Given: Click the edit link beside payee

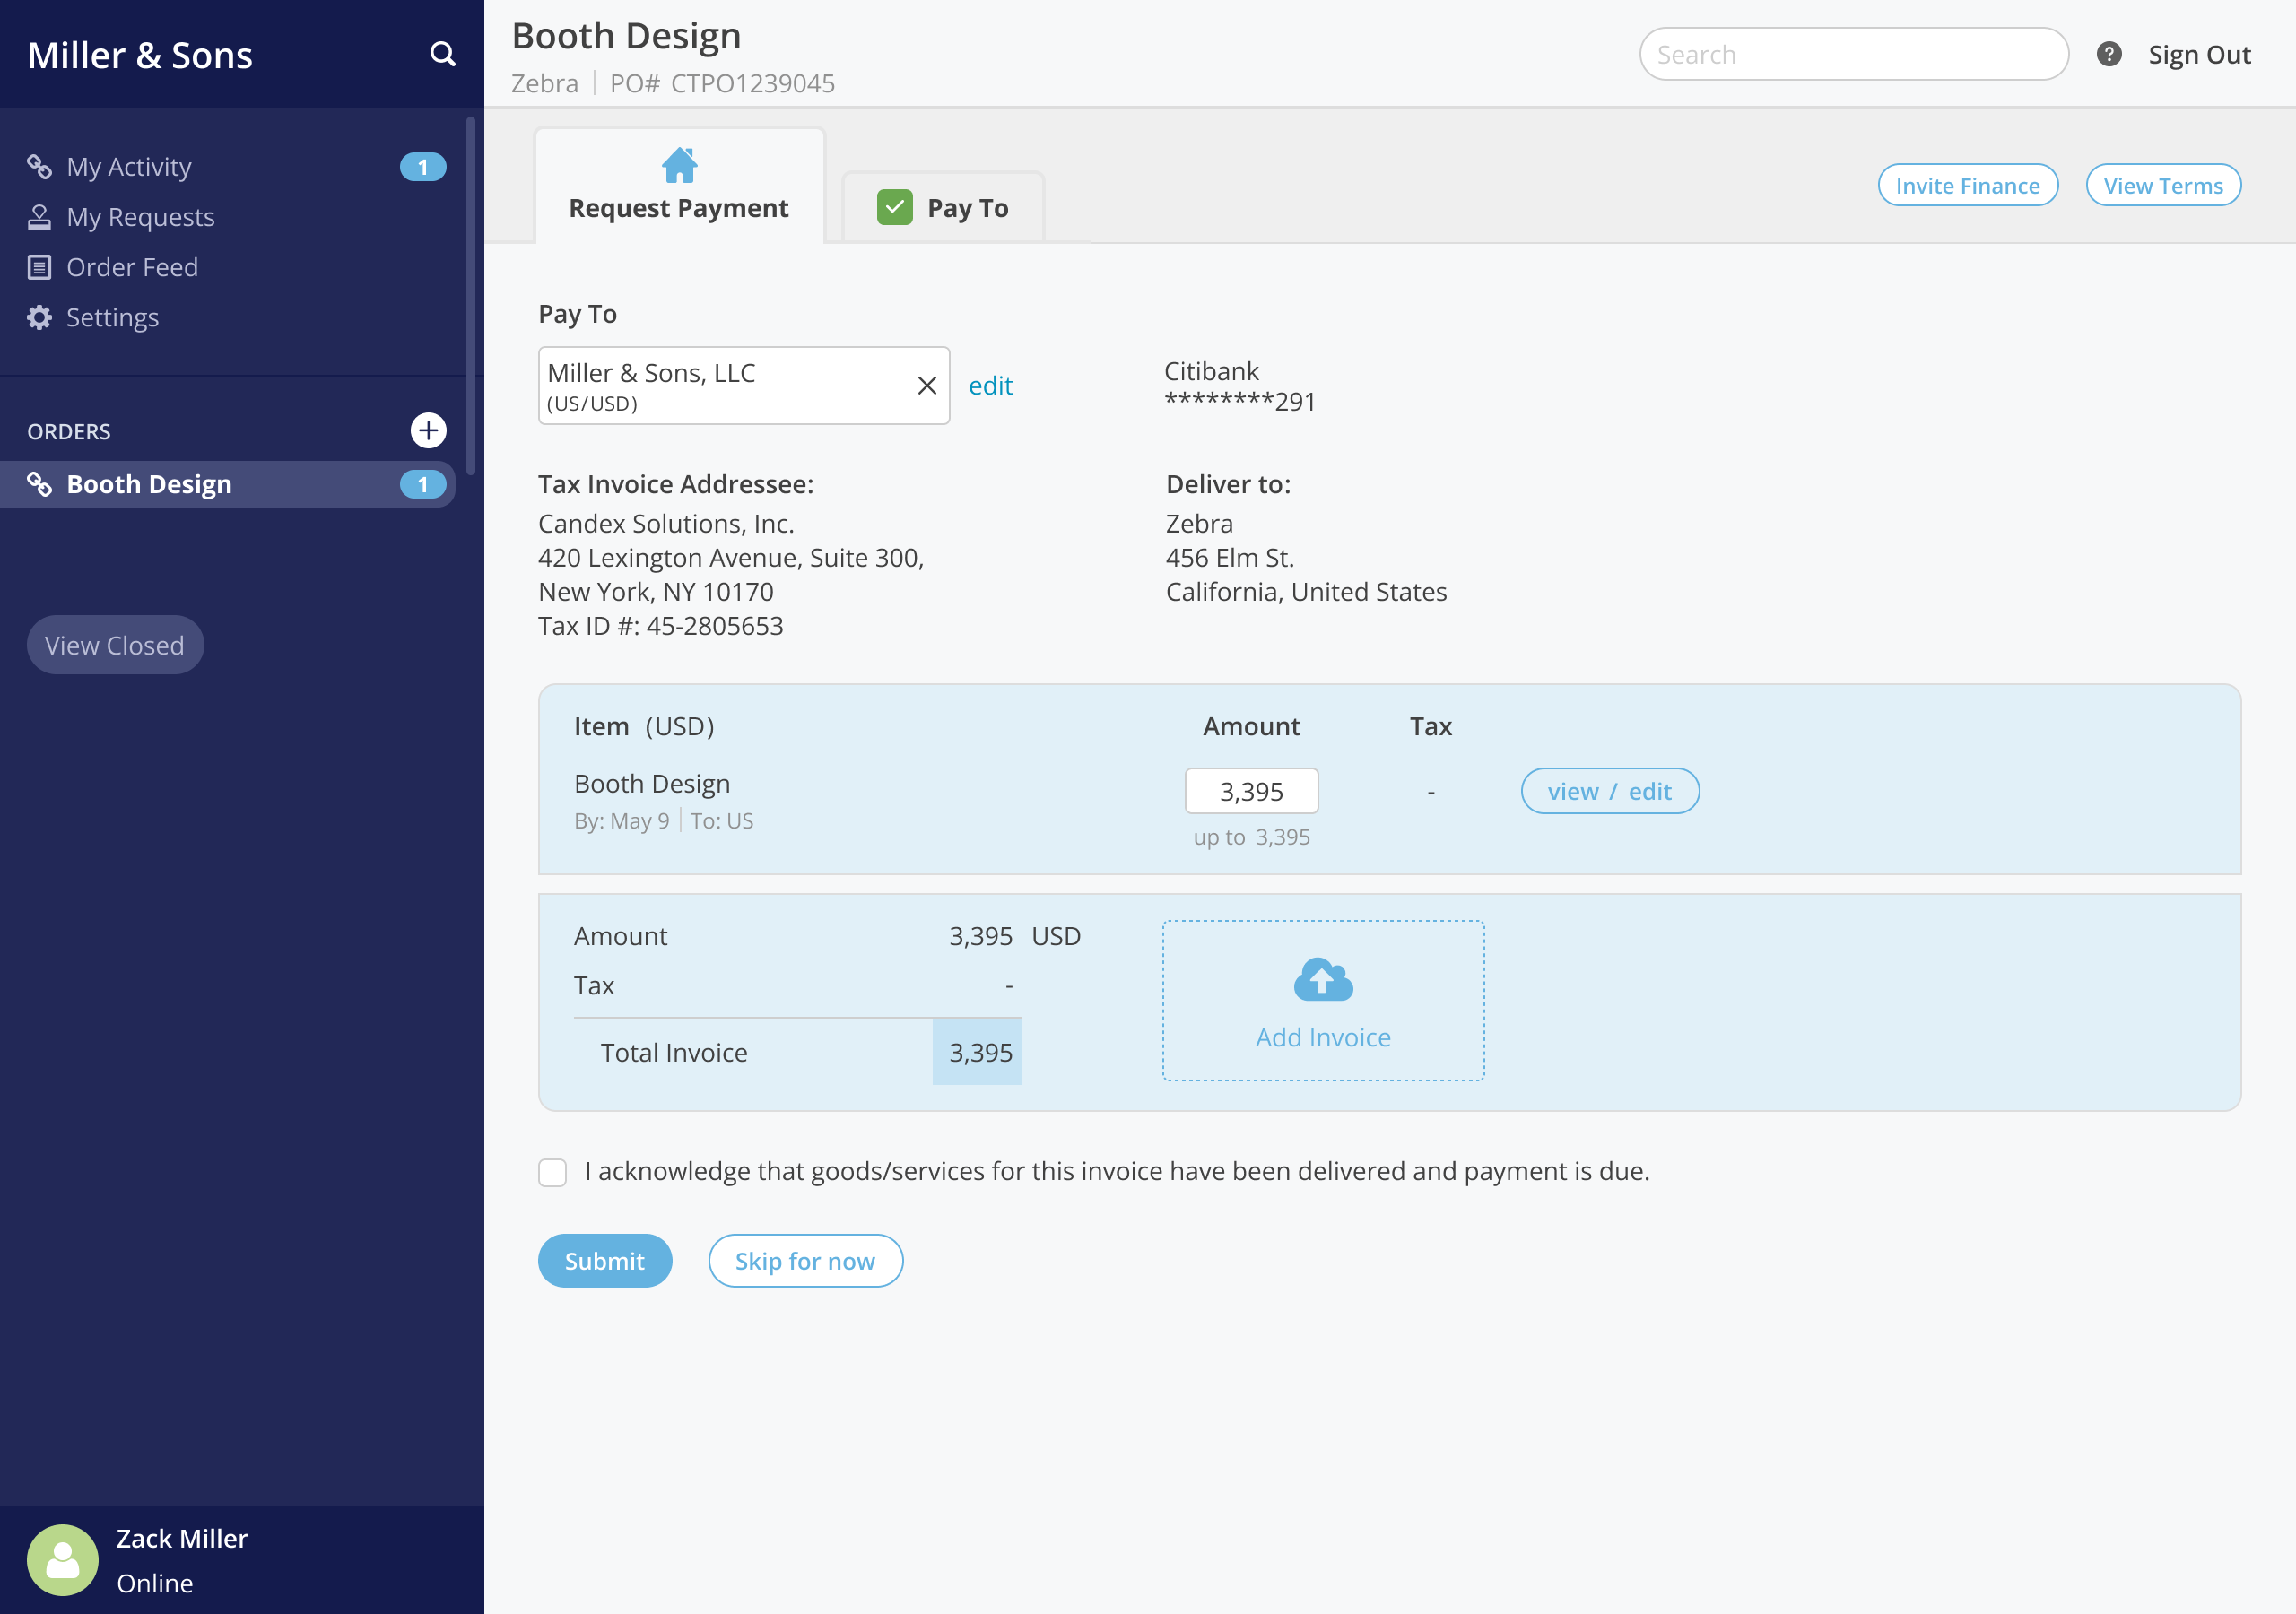Looking at the screenshot, I should click(990, 386).
